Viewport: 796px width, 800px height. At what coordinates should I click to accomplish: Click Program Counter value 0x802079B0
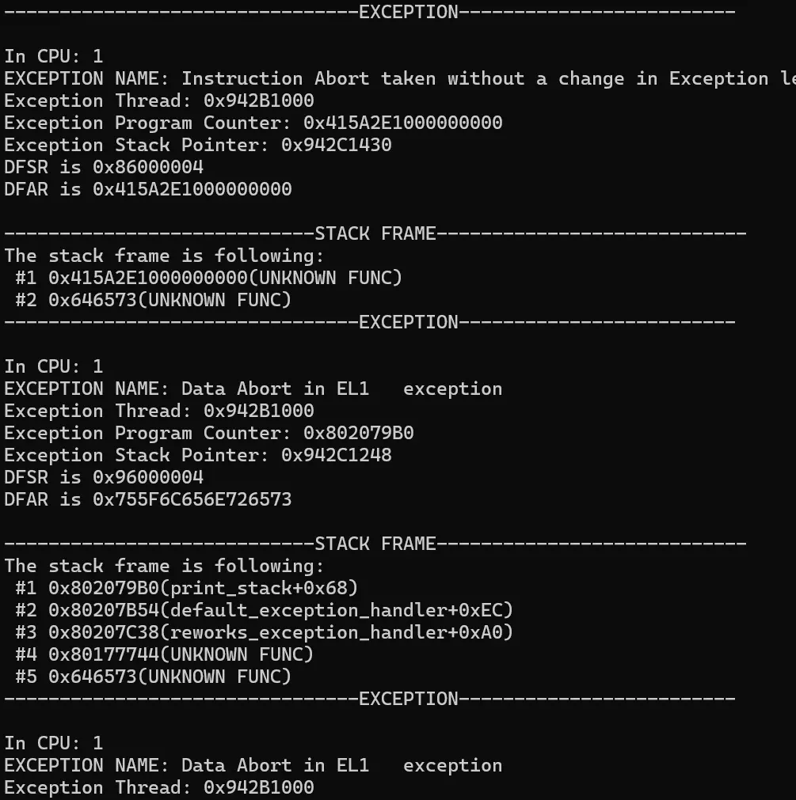tap(358, 433)
